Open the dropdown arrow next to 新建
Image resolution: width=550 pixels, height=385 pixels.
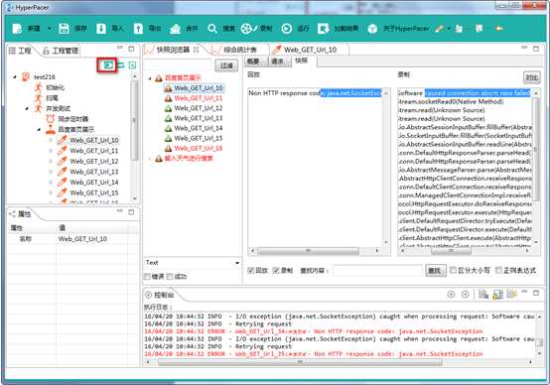[x=49, y=29]
